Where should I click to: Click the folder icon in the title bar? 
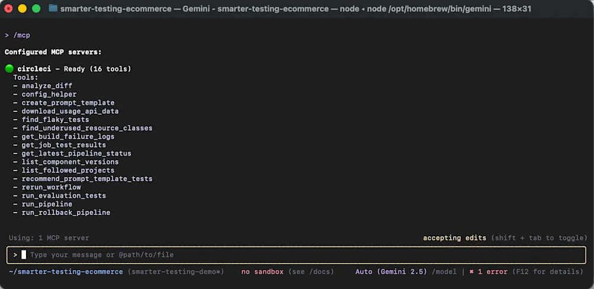(53, 8)
